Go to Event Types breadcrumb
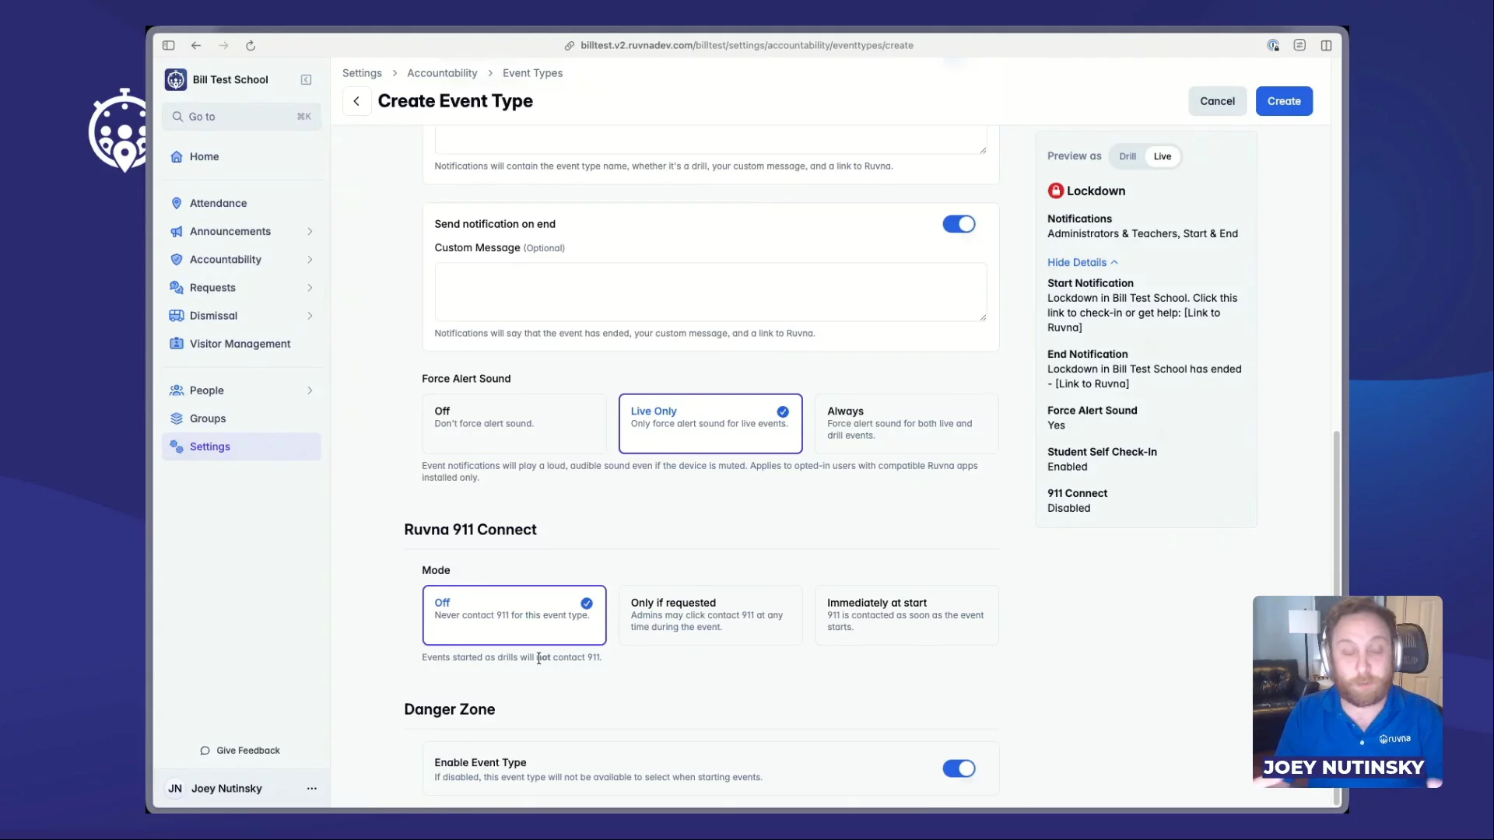This screenshot has width=1494, height=840. point(532,73)
